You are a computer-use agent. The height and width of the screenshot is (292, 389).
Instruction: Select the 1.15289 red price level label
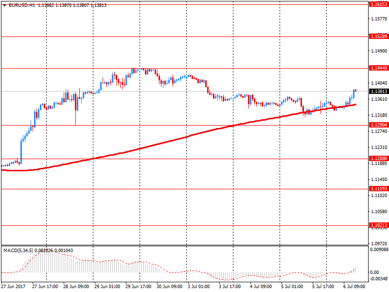coord(379,36)
